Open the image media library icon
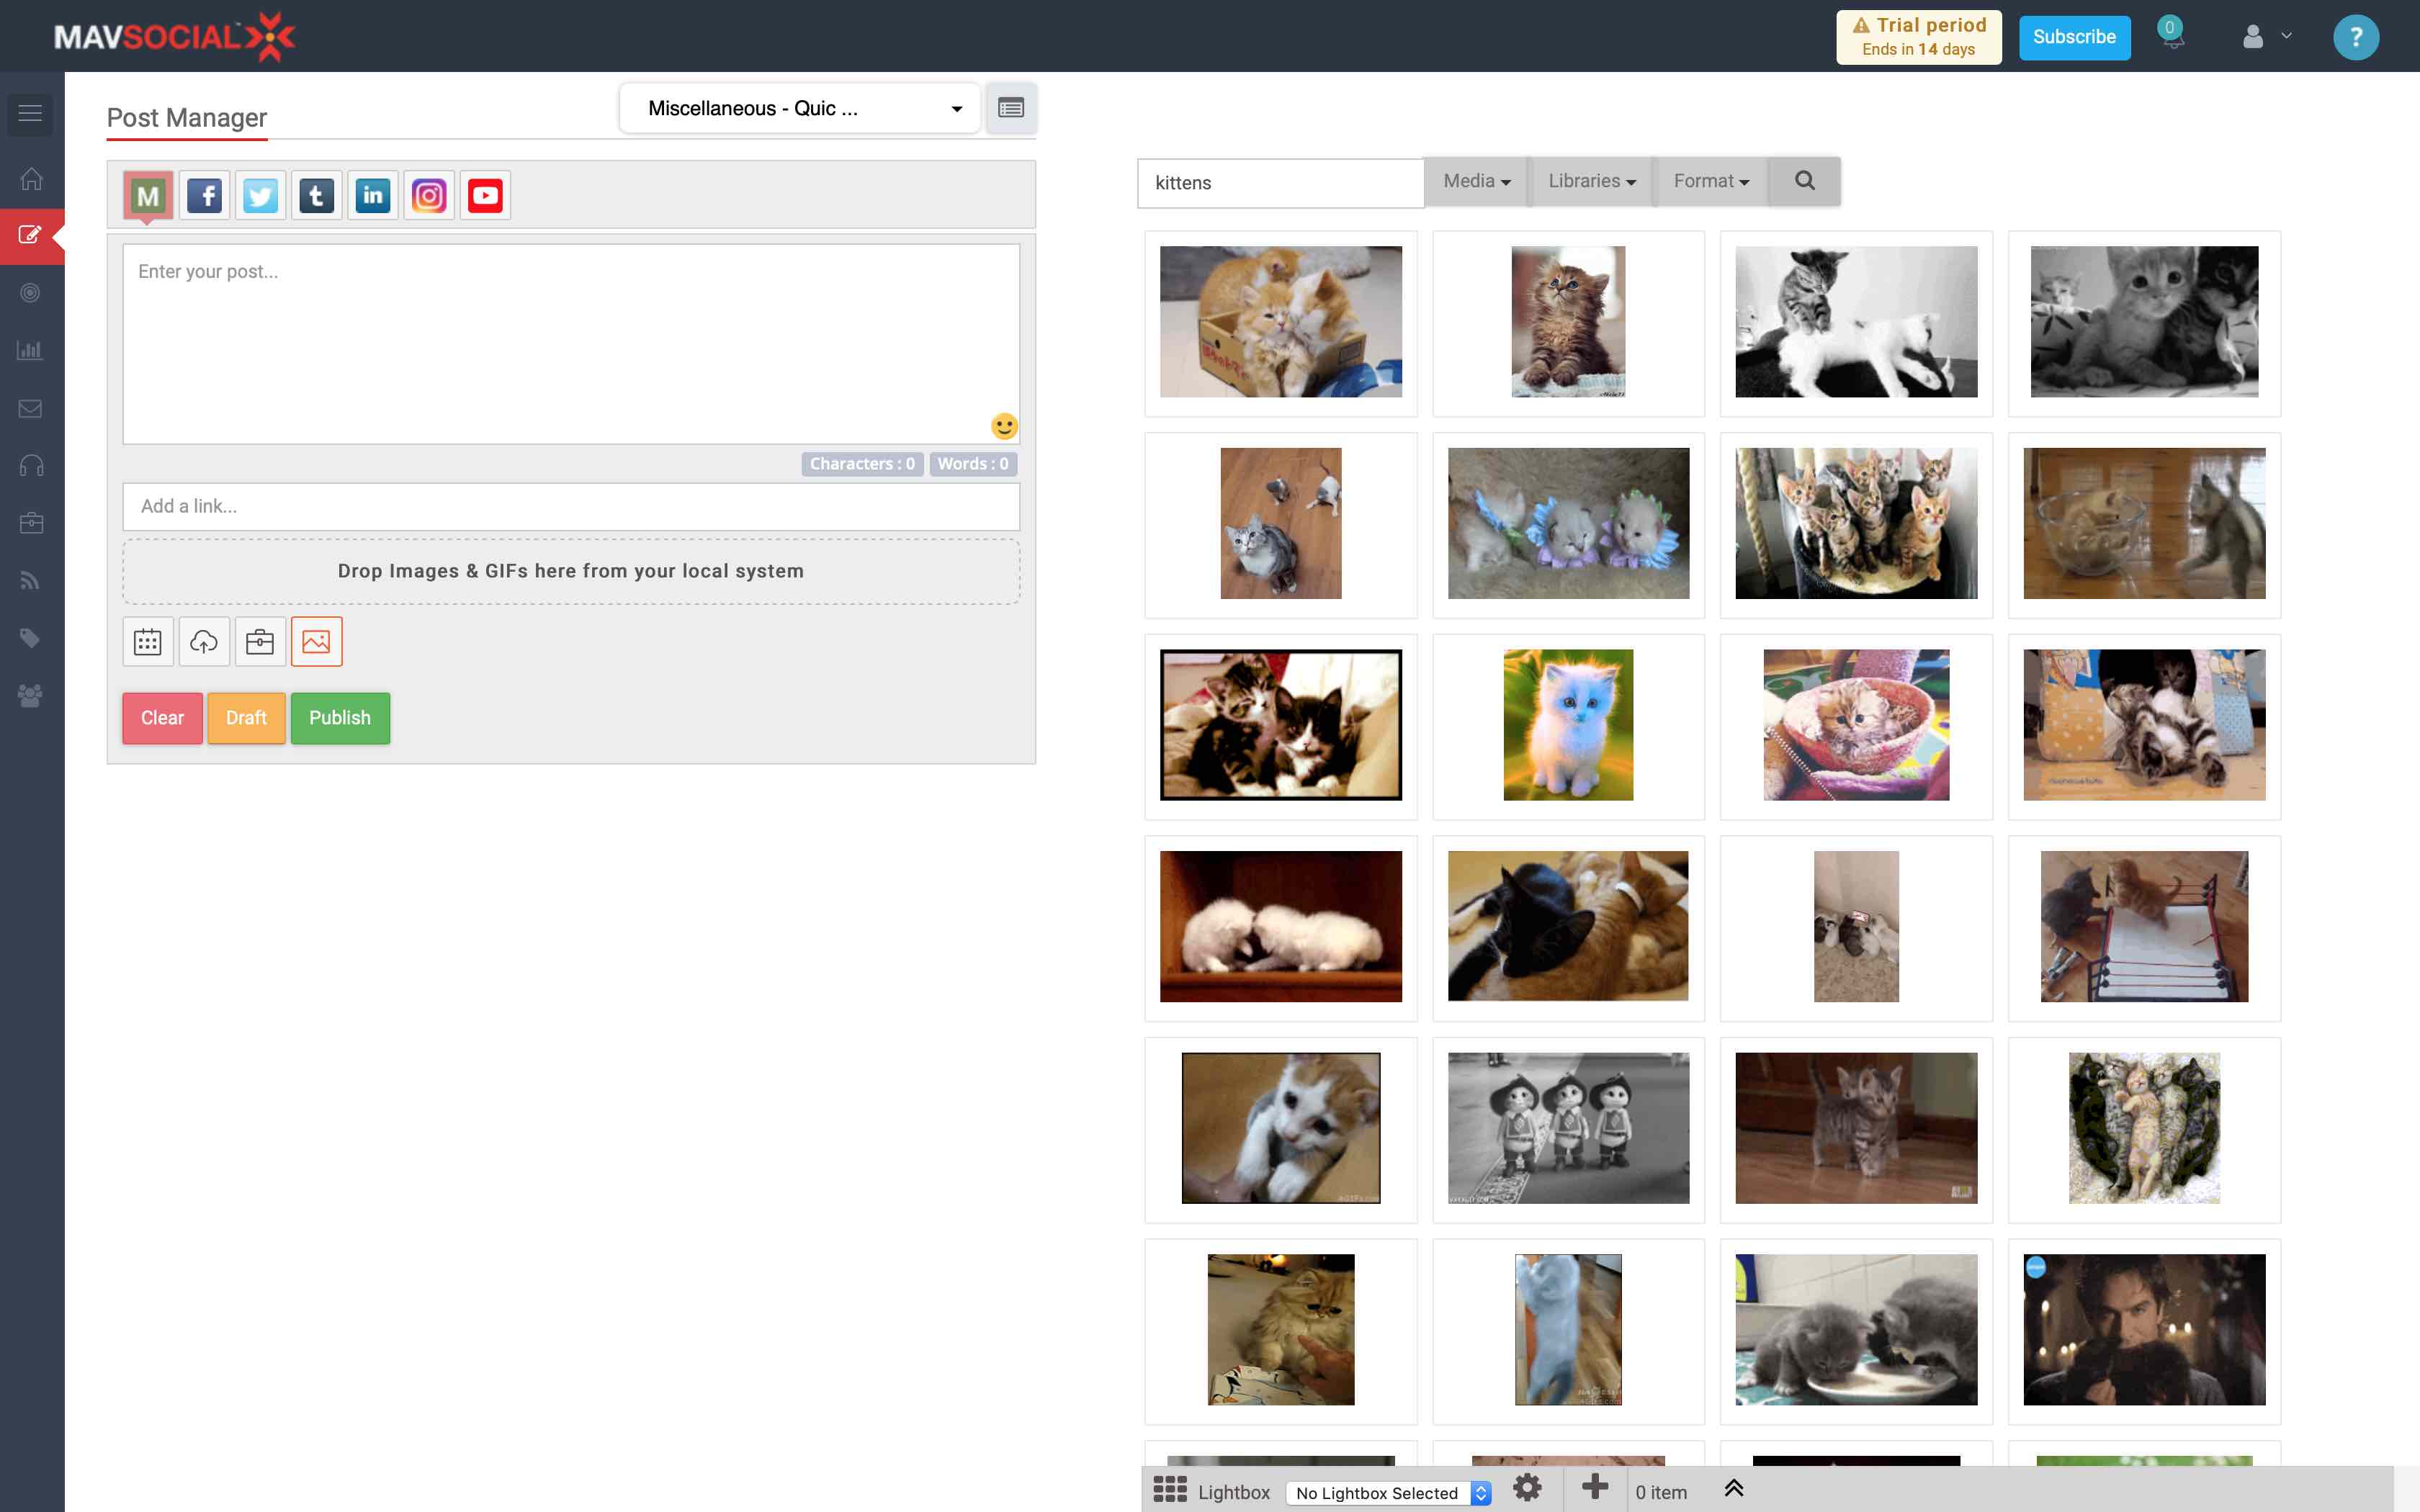 (316, 642)
